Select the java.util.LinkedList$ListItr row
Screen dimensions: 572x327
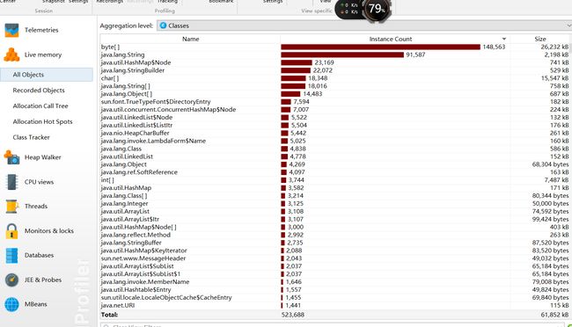coord(335,126)
